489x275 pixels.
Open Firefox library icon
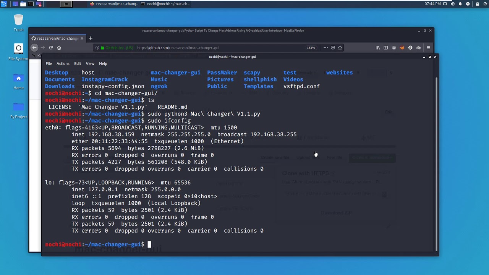coord(378,48)
